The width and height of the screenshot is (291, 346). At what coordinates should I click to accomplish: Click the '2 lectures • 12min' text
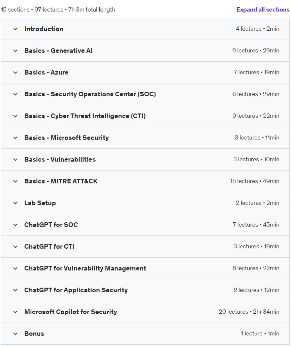pyautogui.click(x=256, y=290)
